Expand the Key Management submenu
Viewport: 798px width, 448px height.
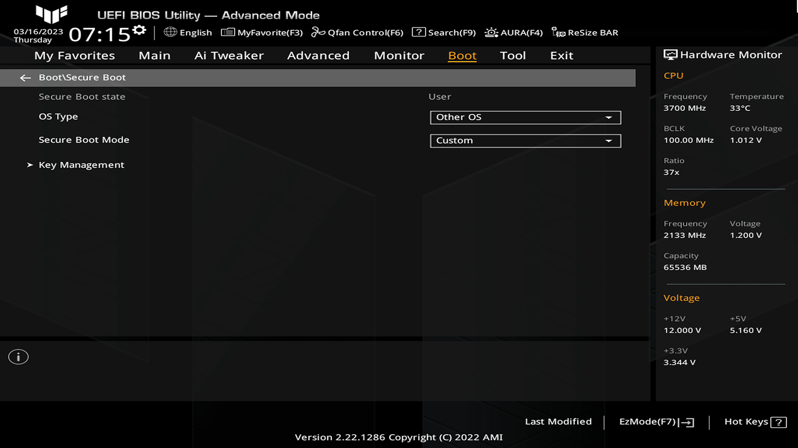pyautogui.click(x=81, y=165)
